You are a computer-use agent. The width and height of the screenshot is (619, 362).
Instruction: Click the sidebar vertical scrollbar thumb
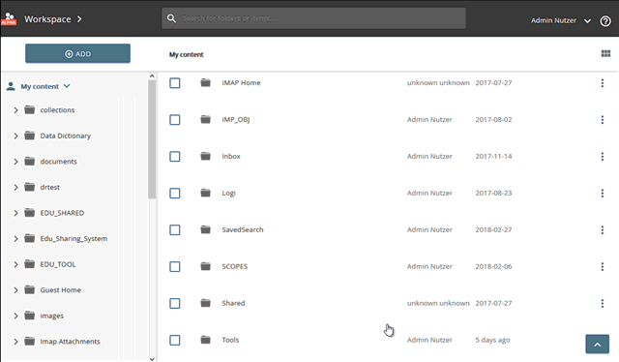152,139
